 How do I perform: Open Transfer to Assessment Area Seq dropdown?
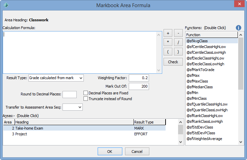(x=72, y=107)
